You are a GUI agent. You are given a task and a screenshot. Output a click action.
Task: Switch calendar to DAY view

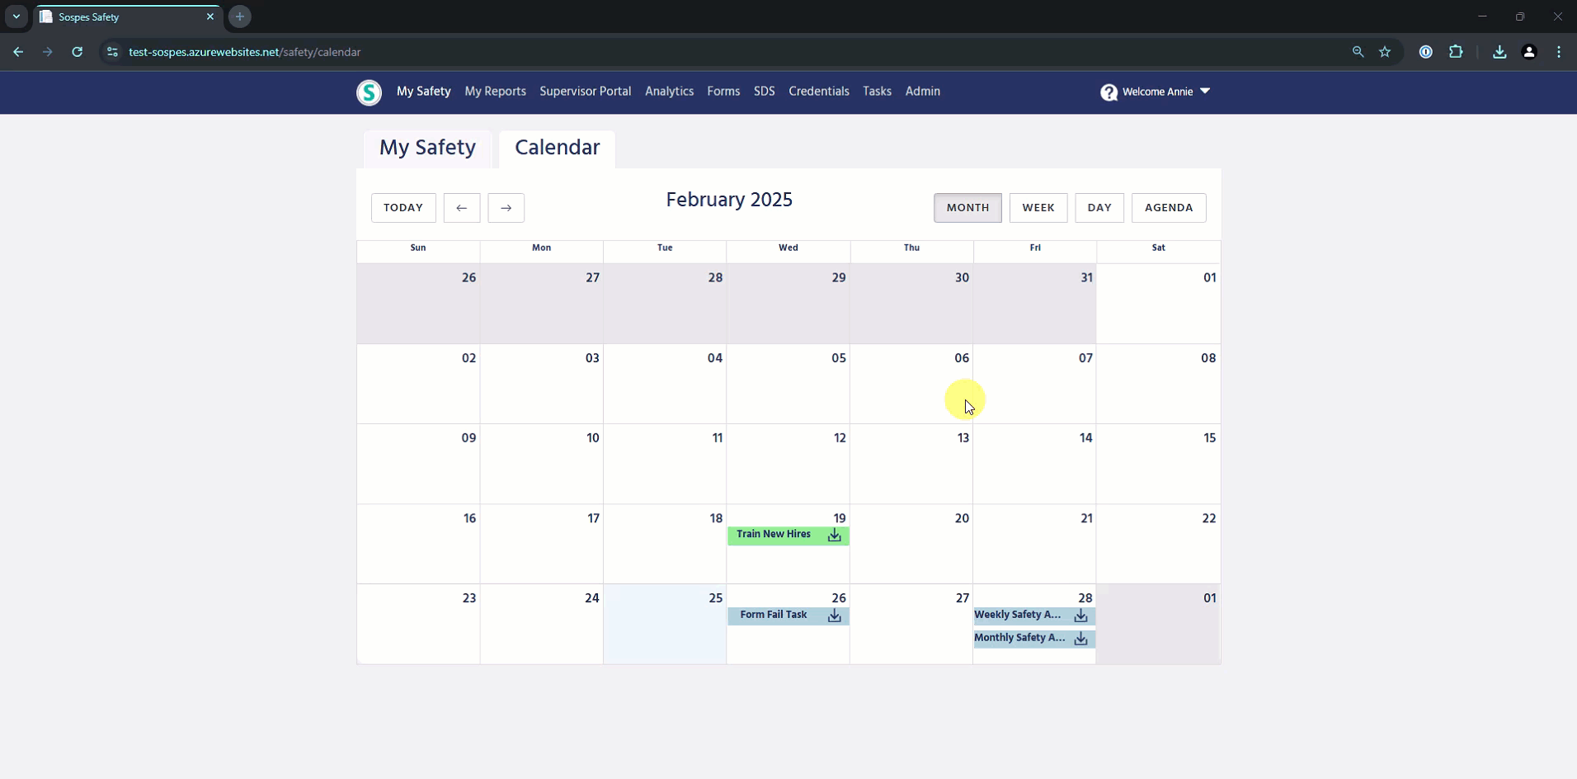tap(1099, 208)
